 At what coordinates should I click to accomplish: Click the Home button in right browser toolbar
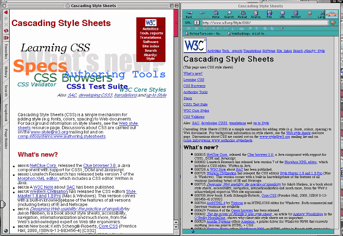(216, 14)
